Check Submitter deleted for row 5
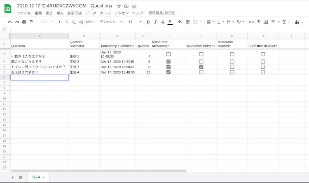309x183 pixels. pyautogui.click(x=263, y=72)
